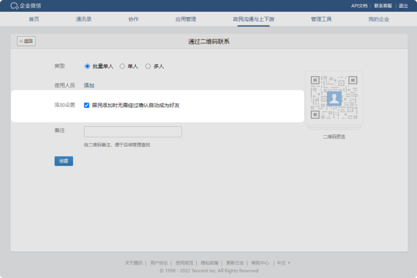This screenshot has height=278, width=417.
Task: Click 退出 to log out
Action: click(403, 6)
